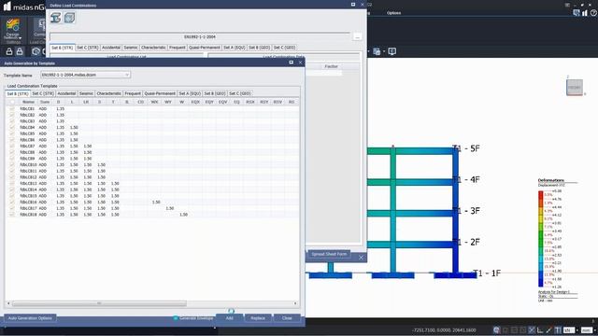This screenshot has width=598, height=336.
Task: Open the chat feedback icon beside the chart icon
Action: pyautogui.click(x=577, y=13)
